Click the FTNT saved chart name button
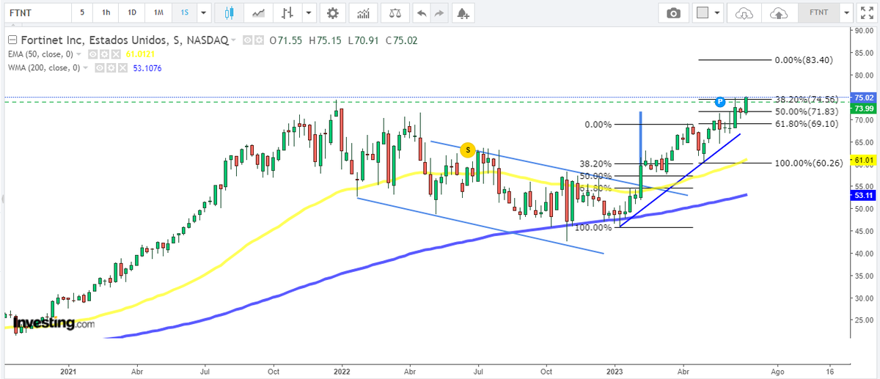The height and width of the screenshot is (379, 880). click(x=818, y=12)
